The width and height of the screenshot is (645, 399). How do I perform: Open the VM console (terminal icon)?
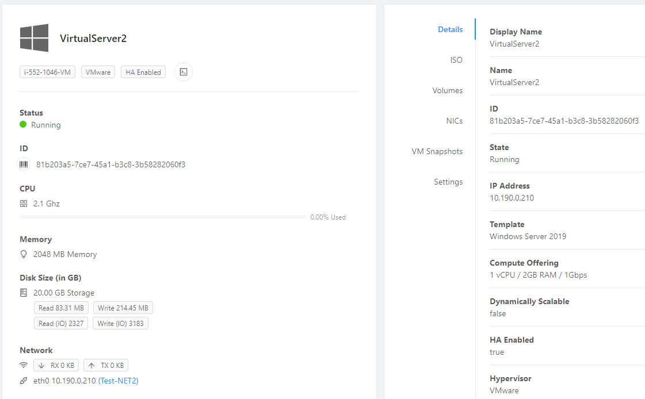coord(183,72)
